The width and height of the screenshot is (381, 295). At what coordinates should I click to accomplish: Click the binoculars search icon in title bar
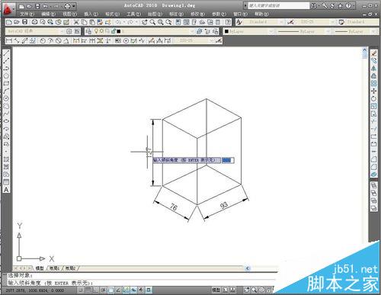(x=314, y=6)
